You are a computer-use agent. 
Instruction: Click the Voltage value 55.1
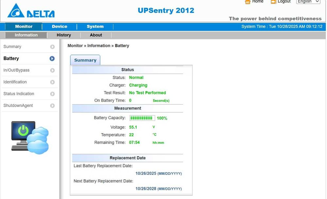coord(133,127)
